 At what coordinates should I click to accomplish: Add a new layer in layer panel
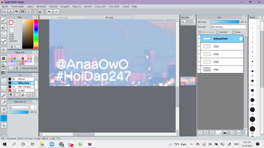click(x=200, y=133)
